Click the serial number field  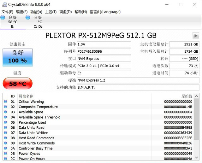pyautogui.click(x=104, y=51)
